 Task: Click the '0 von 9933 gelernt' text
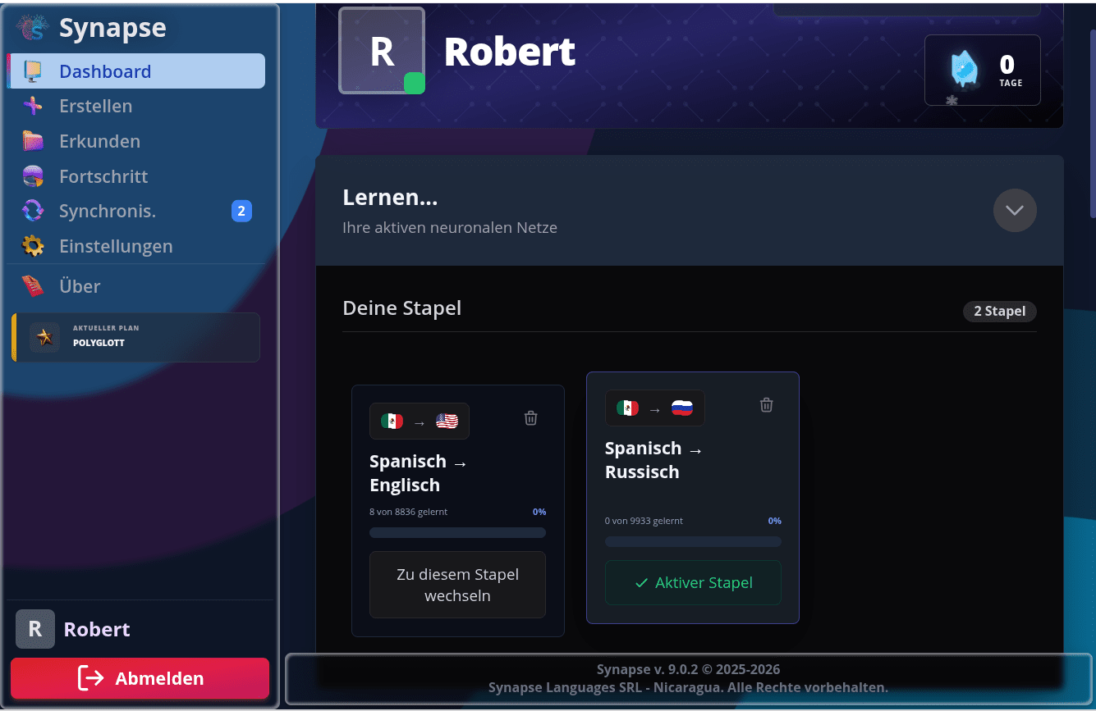(x=644, y=521)
